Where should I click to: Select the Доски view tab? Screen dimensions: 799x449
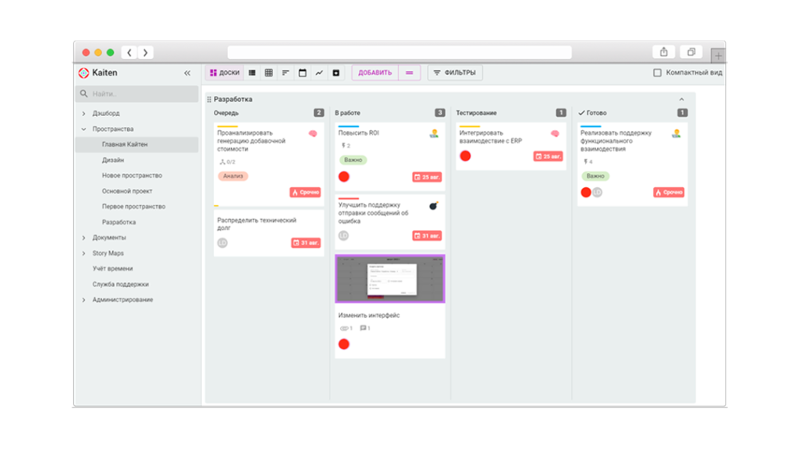pos(224,73)
